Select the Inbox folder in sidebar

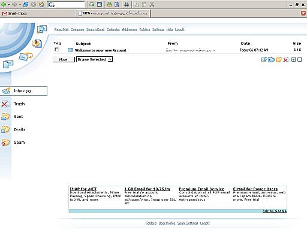(x=23, y=91)
